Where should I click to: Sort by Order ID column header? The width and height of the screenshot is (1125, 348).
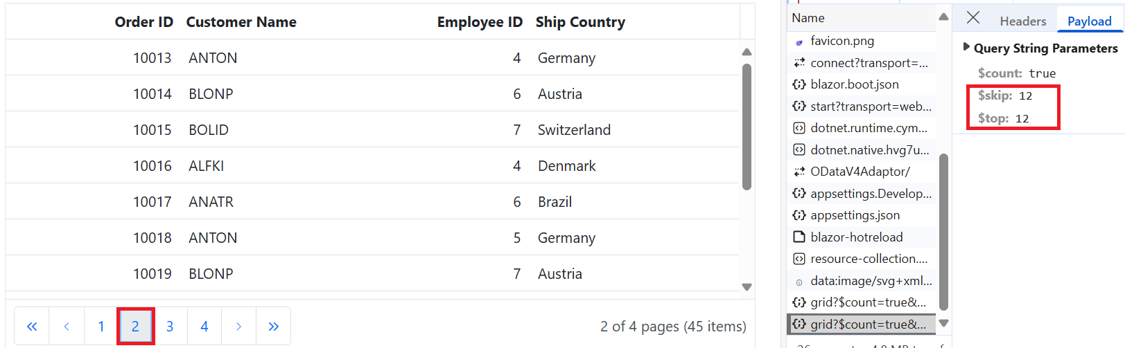[144, 22]
